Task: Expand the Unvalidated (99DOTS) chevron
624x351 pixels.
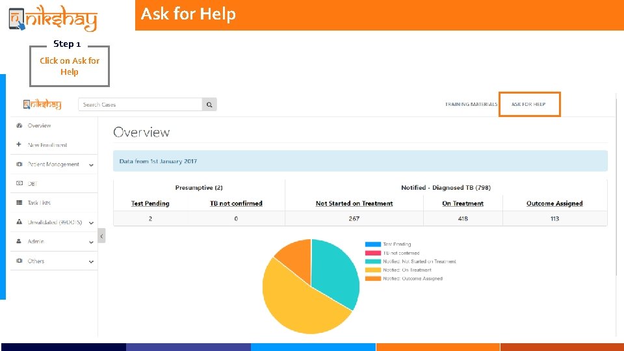Action: click(x=91, y=223)
